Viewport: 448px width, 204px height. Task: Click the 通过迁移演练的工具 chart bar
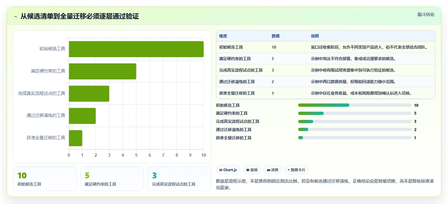82,116
